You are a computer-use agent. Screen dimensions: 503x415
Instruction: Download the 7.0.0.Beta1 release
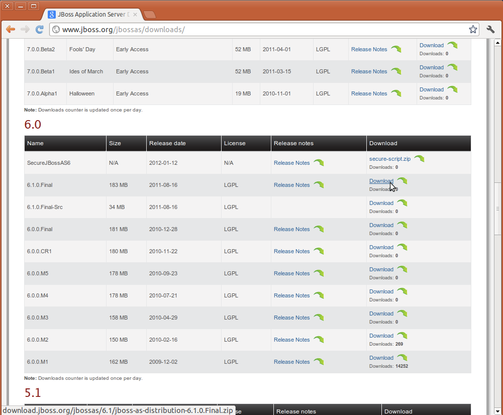point(431,67)
